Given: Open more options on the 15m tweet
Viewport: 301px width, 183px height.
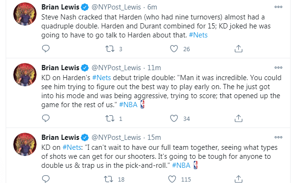Looking at the screenshot, I should (278, 137).
